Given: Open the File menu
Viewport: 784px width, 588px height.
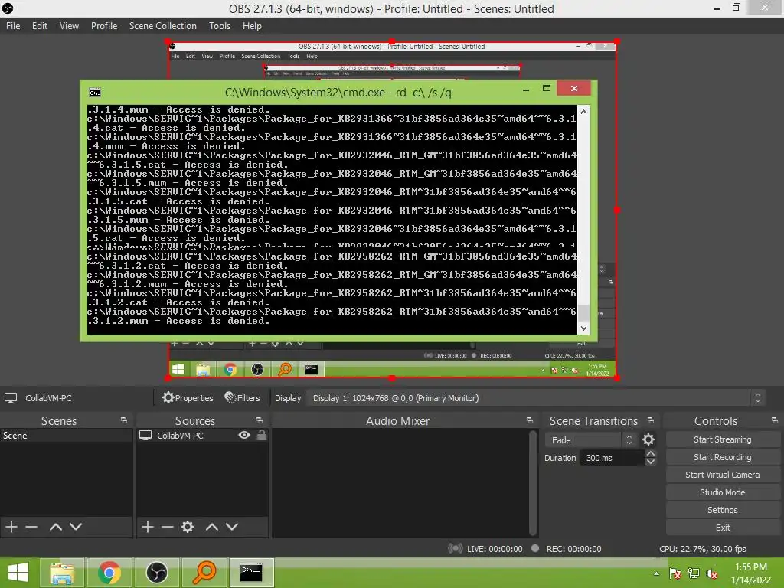Looking at the screenshot, I should [13, 26].
